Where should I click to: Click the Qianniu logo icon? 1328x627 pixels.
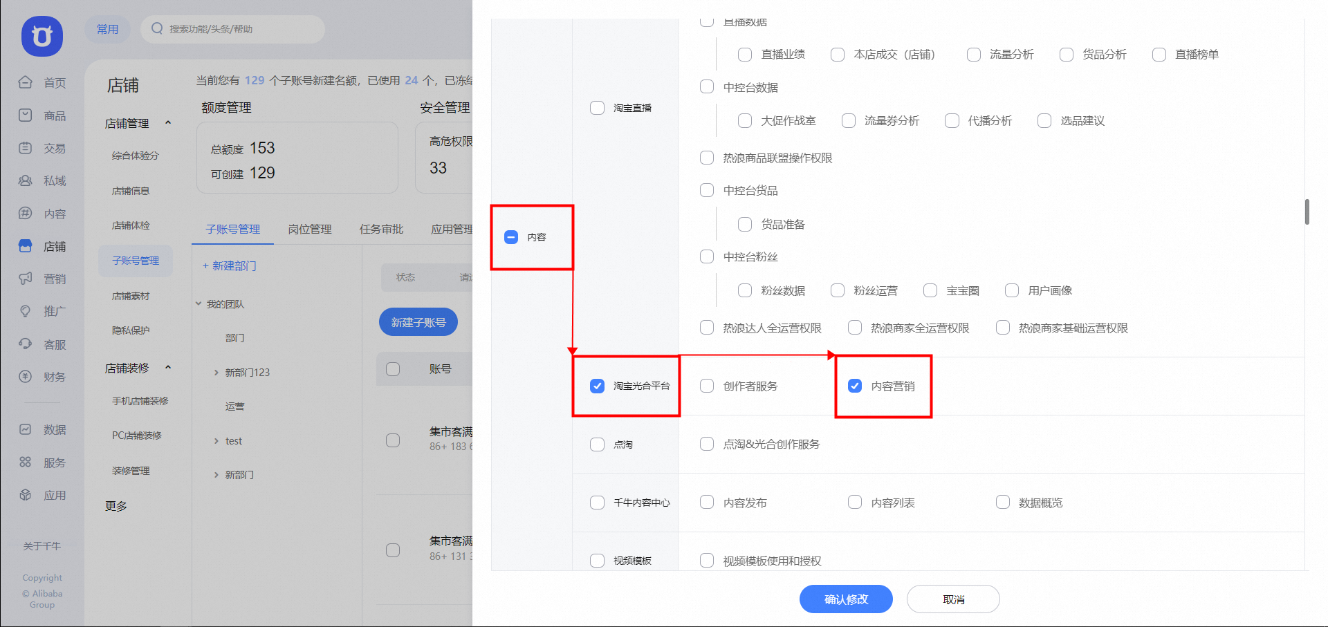coord(42,36)
